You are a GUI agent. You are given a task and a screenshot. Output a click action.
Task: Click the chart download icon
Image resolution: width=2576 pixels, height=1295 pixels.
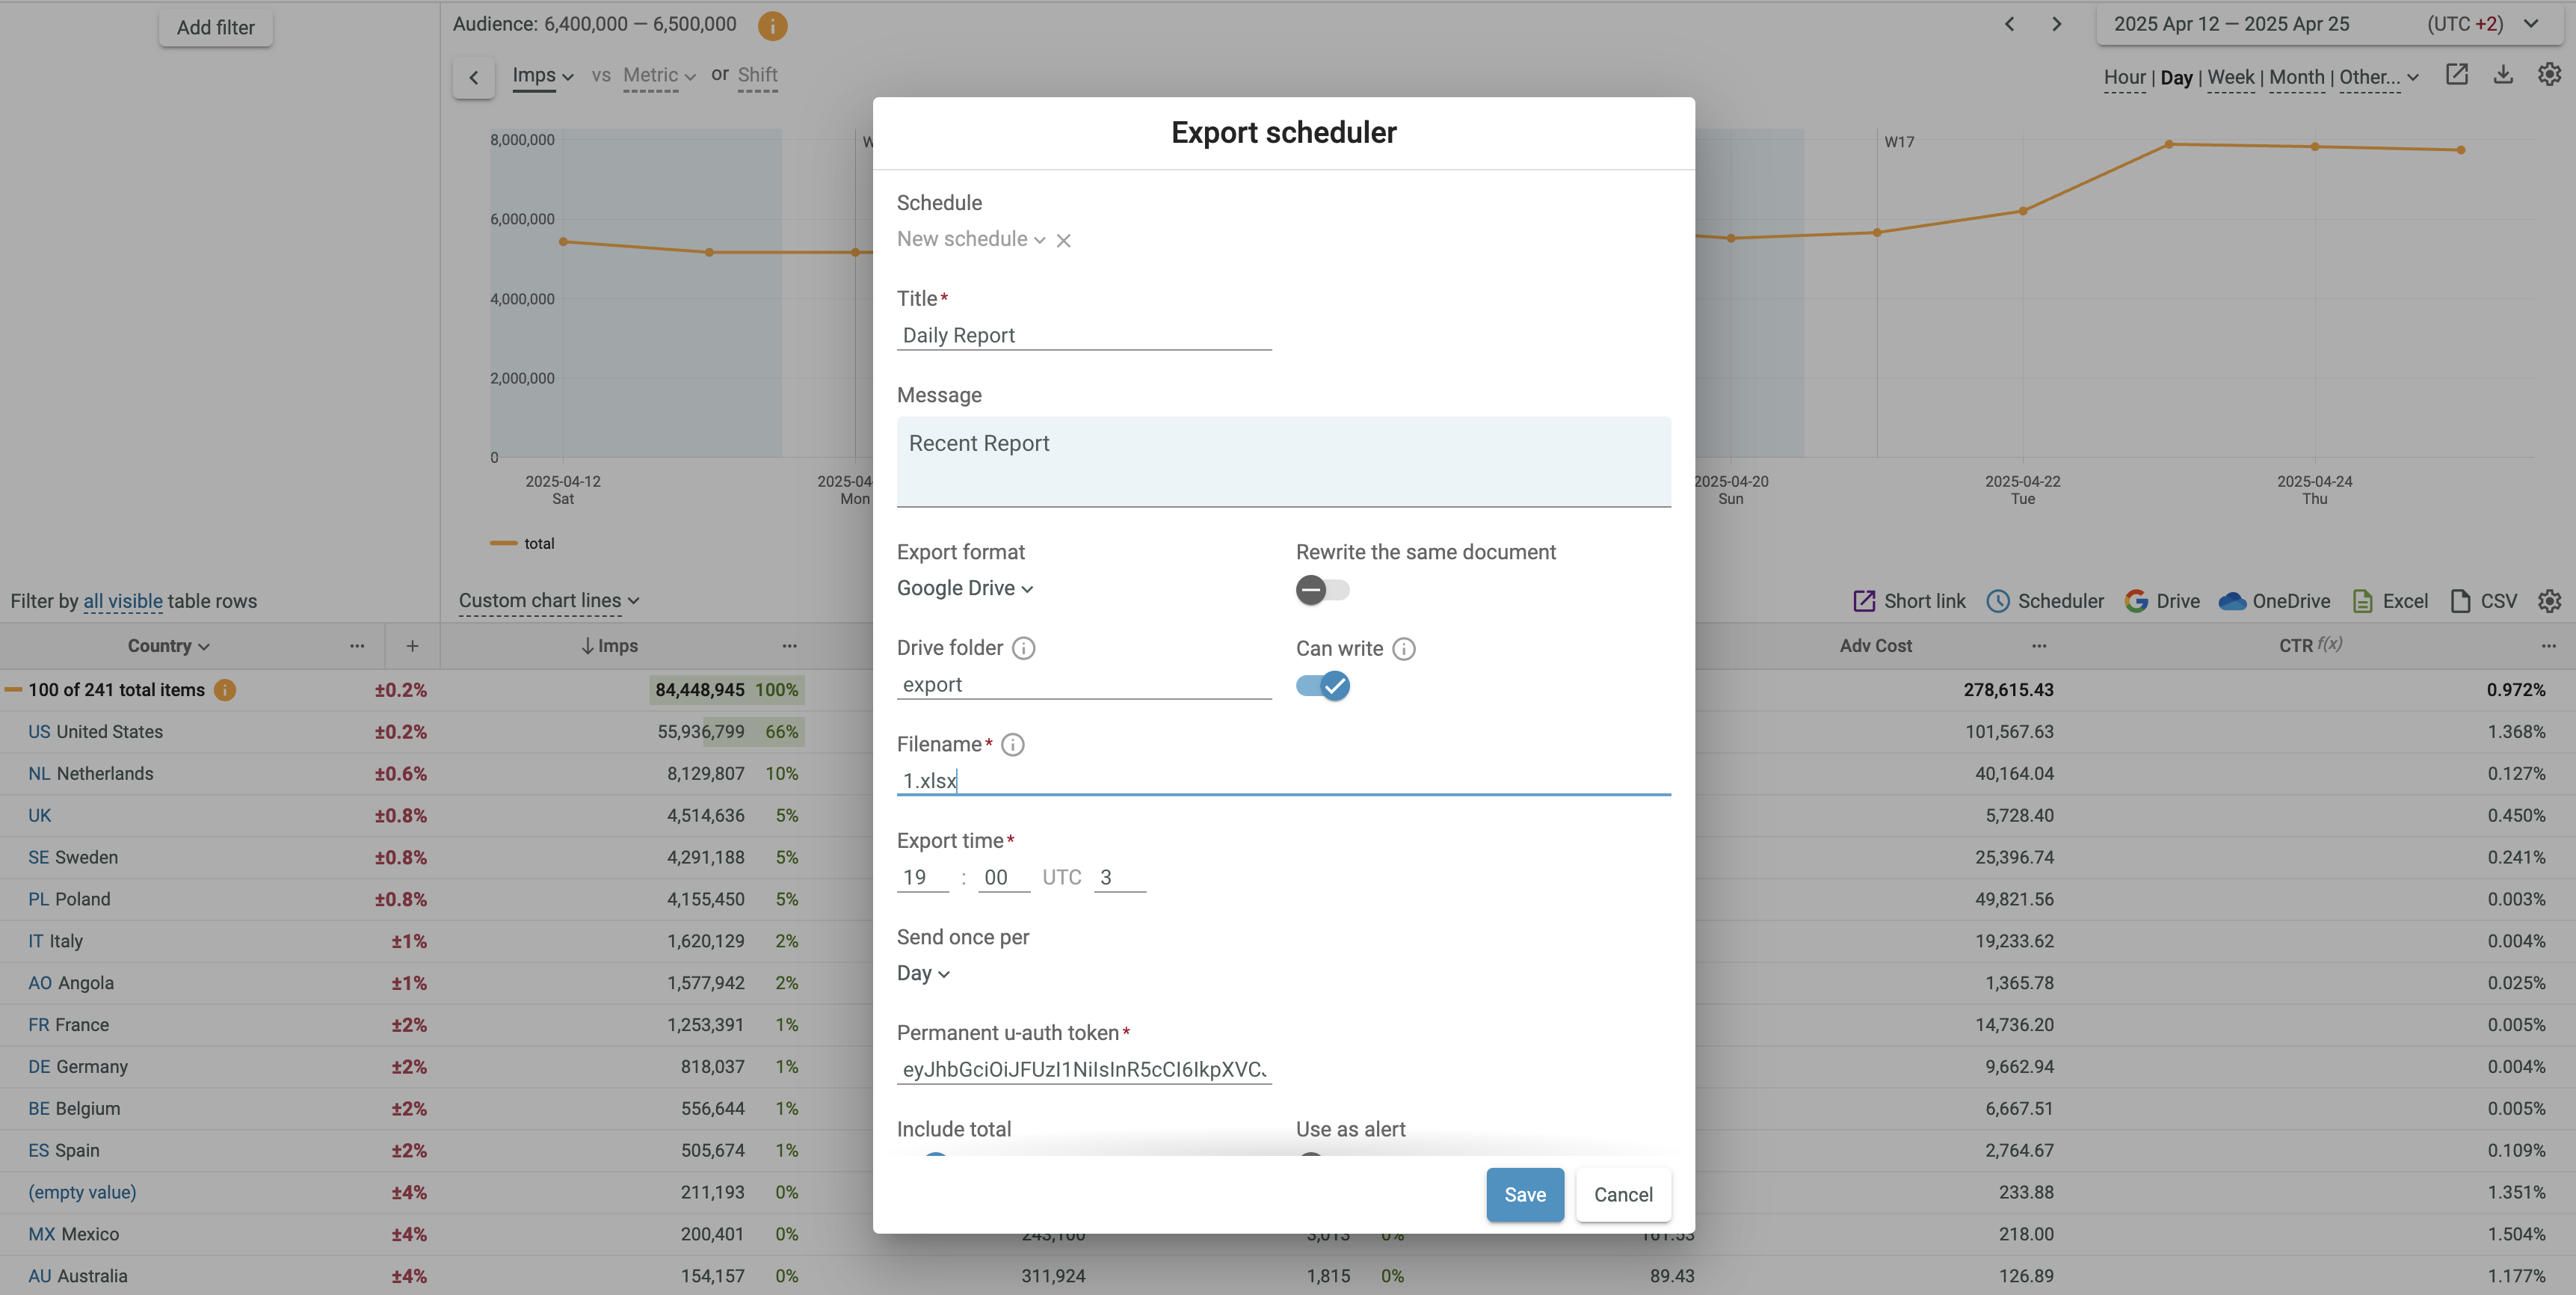point(2502,75)
